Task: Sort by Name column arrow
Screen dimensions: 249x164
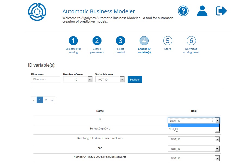Action: pyautogui.click(x=102, y=113)
